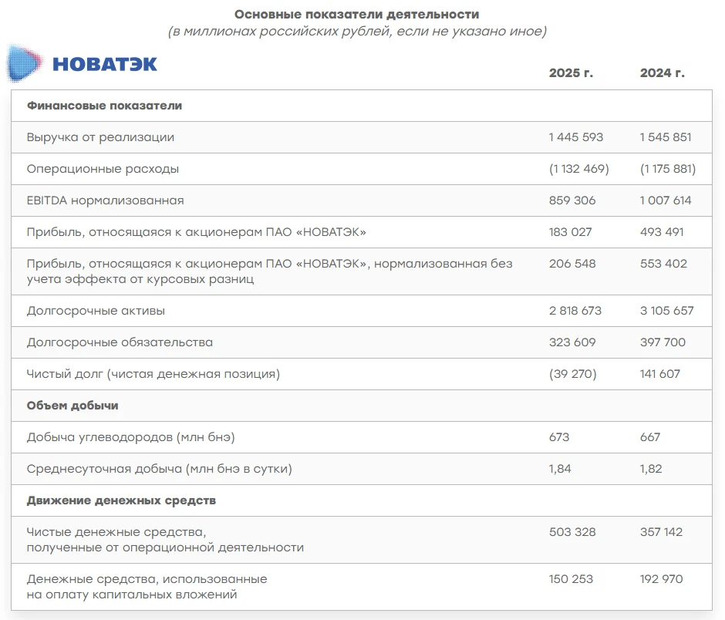Select capital expenditure value 192 970

[x=662, y=579]
